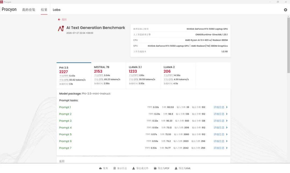Click the benchmark date 2026-07-27 text
Viewport: 290px width, 173px height.
point(80,33)
